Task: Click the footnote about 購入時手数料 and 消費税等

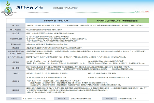Action: point(105,25)
